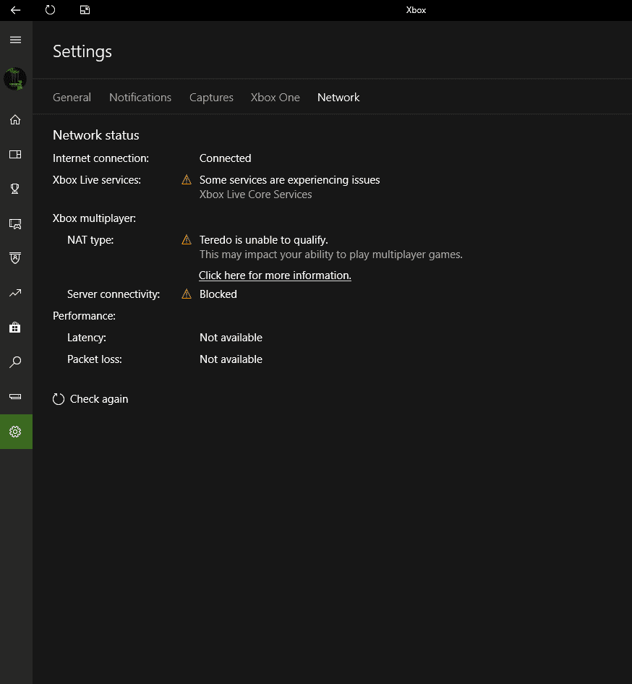This screenshot has width=632, height=684.
Task: Click the "Server connectivity:" label
Action: pos(114,294)
